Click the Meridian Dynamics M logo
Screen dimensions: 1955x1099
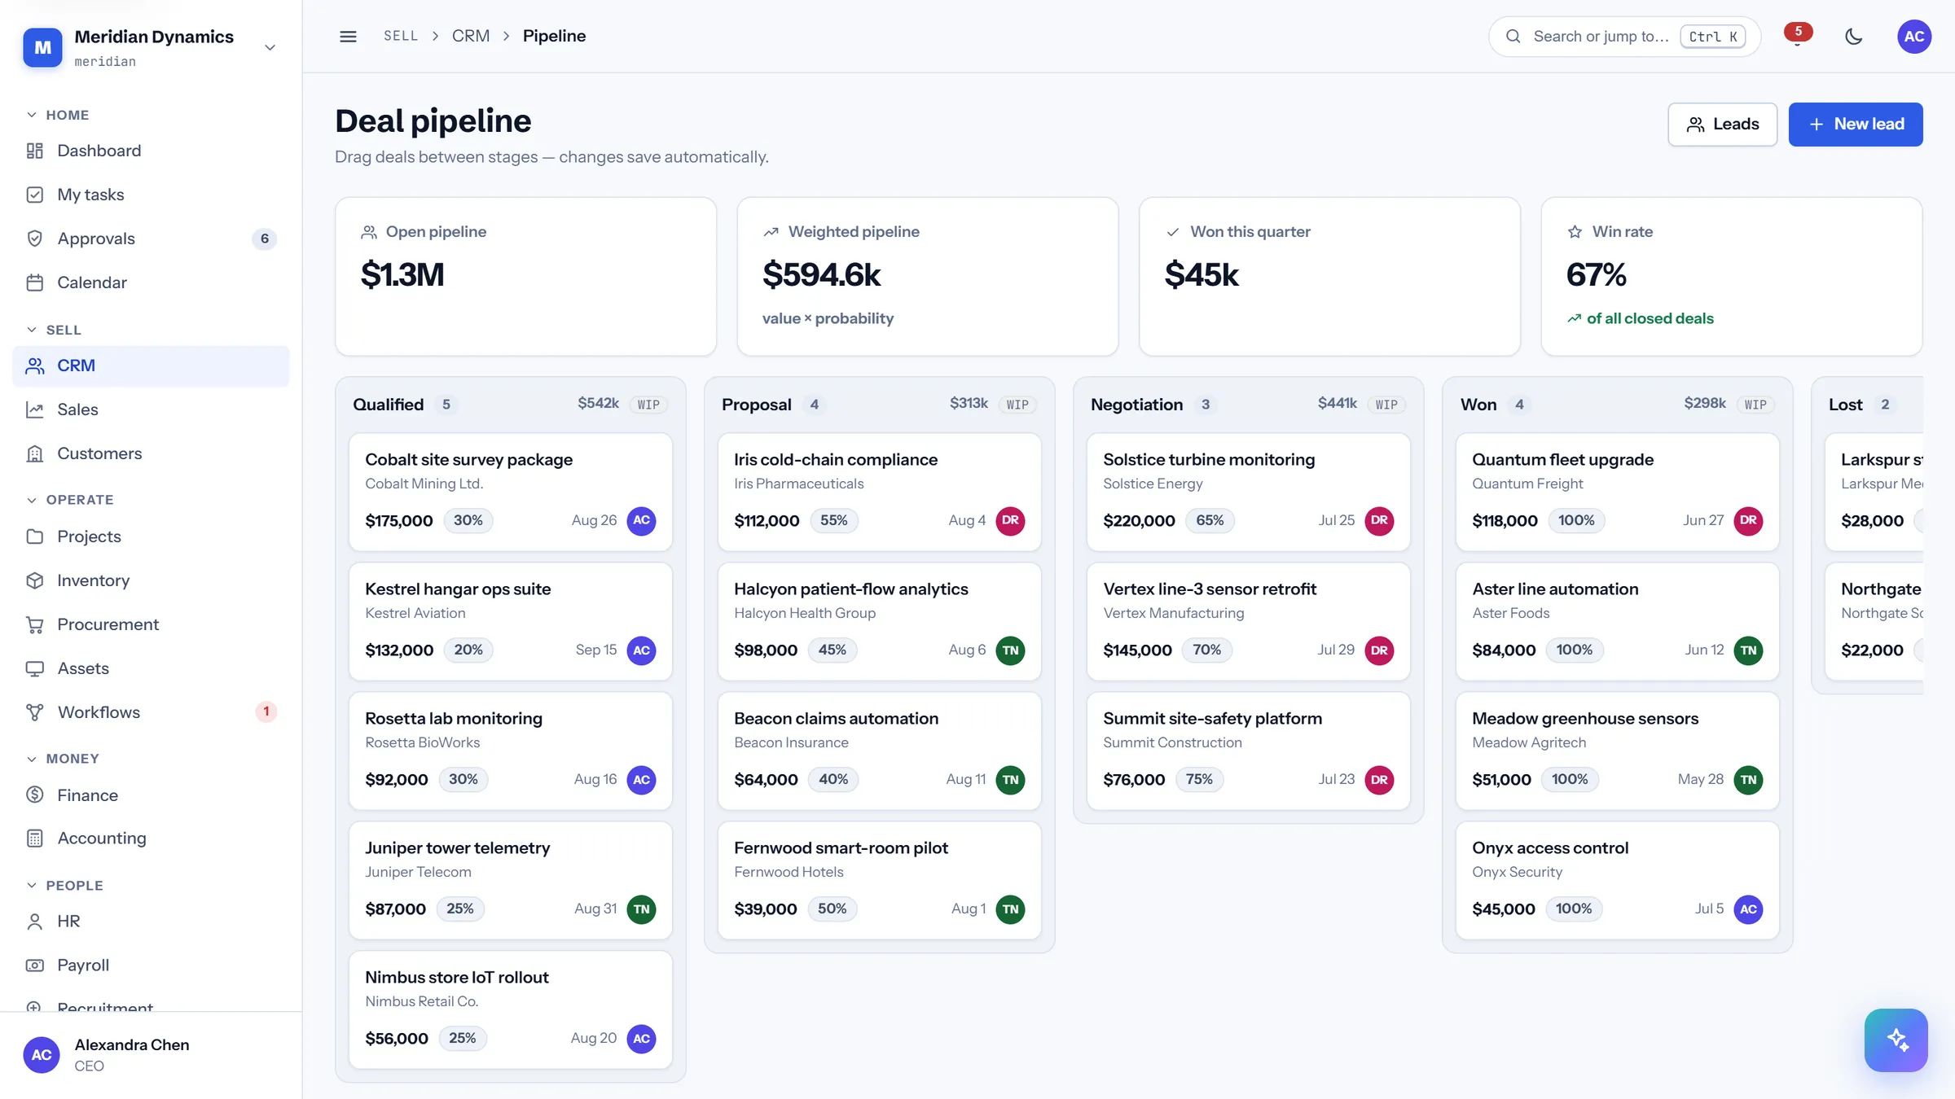click(x=42, y=47)
